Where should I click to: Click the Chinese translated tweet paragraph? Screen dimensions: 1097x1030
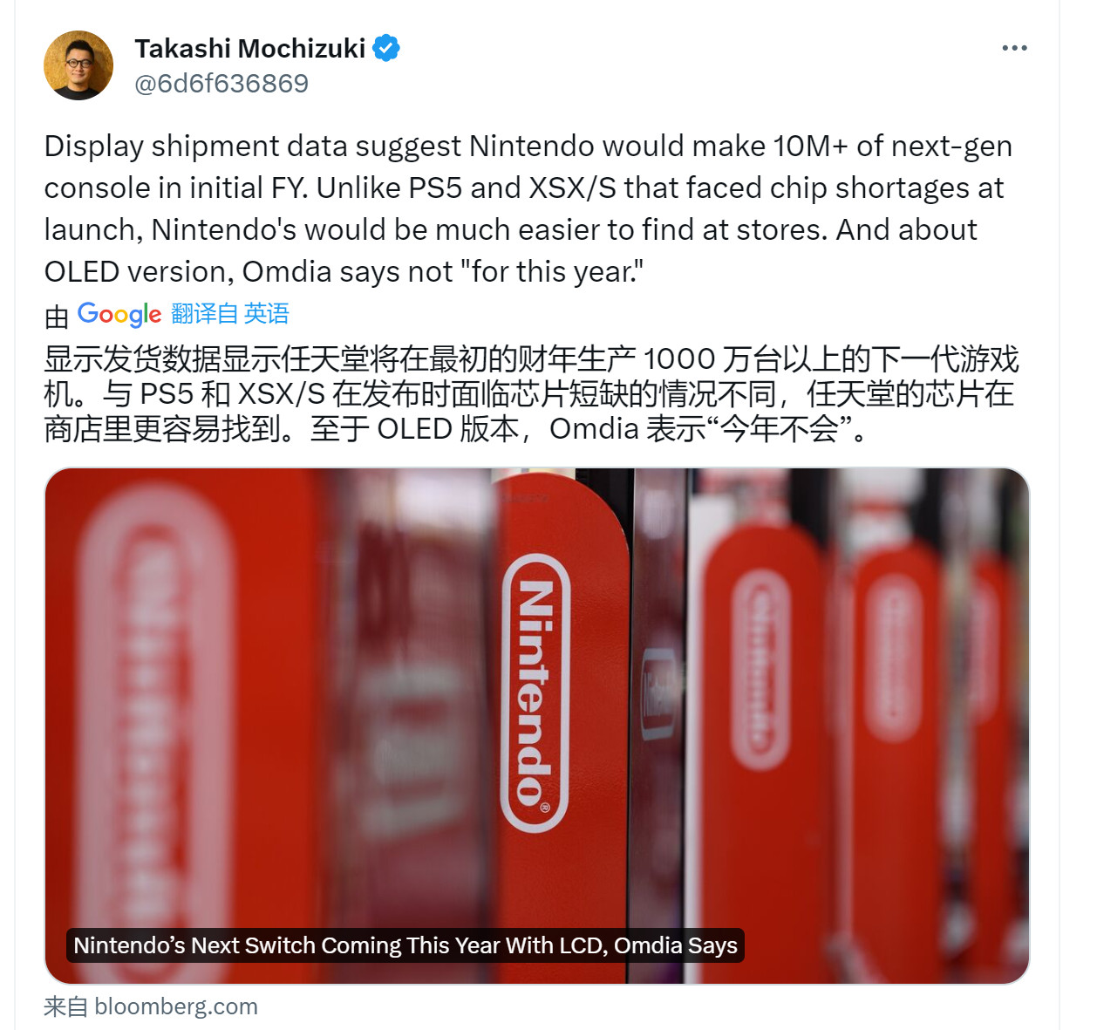(x=531, y=393)
